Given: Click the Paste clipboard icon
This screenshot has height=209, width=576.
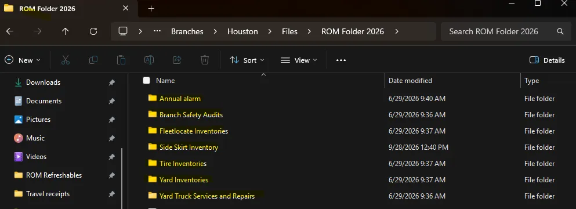Looking at the screenshot, I should (121, 60).
